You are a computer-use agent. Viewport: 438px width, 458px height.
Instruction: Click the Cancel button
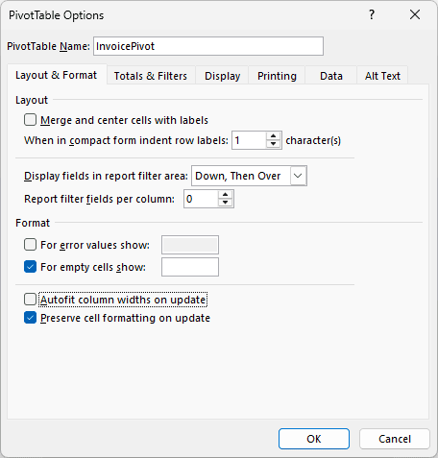[395, 439]
